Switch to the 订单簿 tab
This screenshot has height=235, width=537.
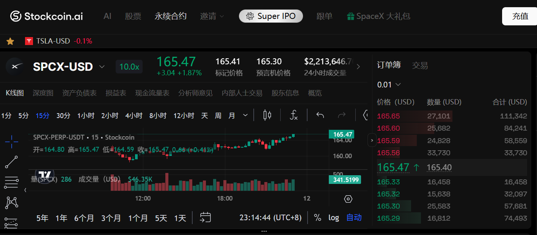tap(389, 65)
